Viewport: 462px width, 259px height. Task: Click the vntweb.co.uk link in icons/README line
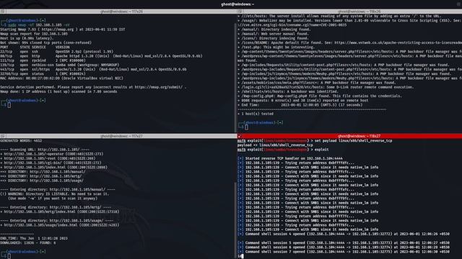click(398, 42)
